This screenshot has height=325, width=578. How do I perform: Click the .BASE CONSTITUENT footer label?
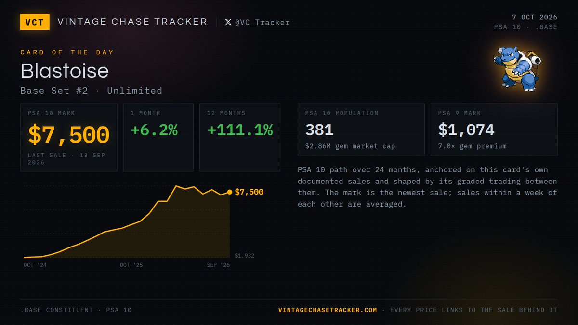tap(57, 310)
